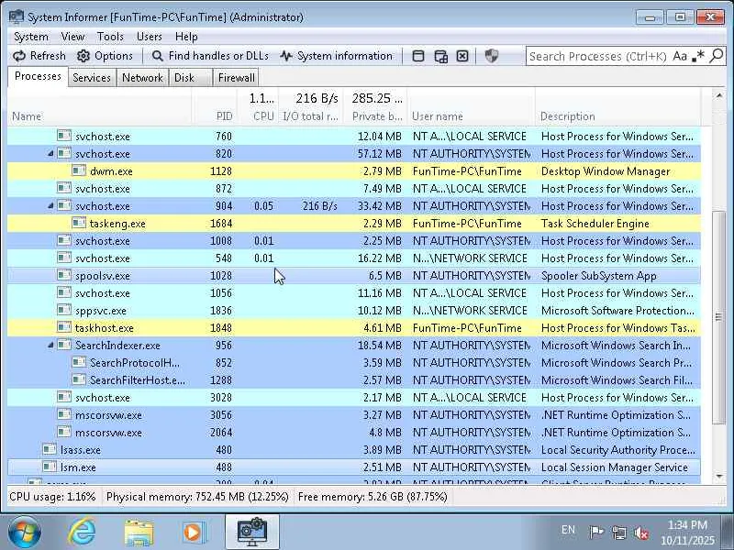The width and height of the screenshot is (734, 550).
Task: Open the System menu
Action: point(31,37)
